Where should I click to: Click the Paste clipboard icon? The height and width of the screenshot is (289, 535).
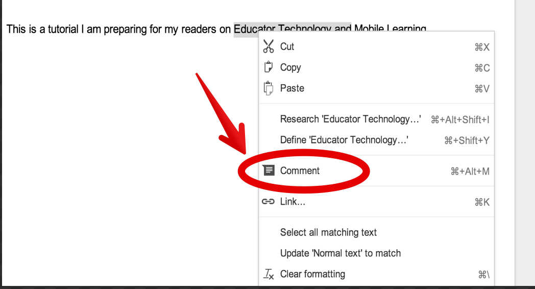click(269, 88)
